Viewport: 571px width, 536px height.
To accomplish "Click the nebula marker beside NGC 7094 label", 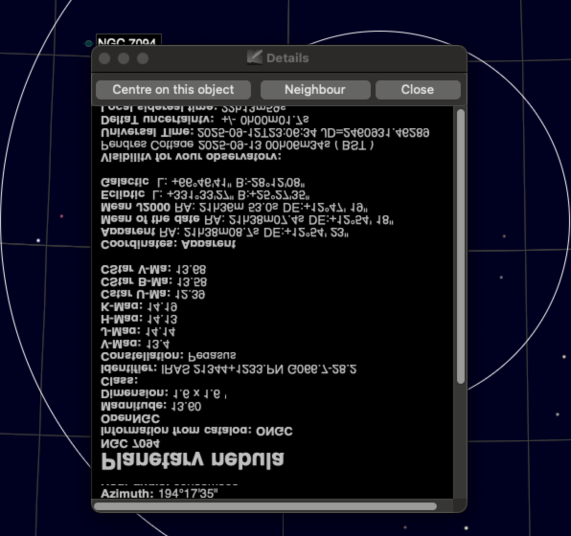I will (89, 44).
